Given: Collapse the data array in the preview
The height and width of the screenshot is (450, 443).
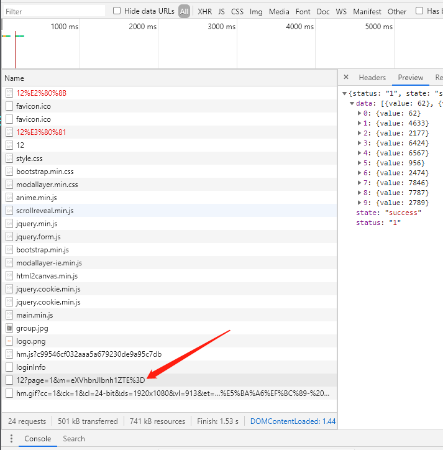Looking at the screenshot, I should [352, 103].
